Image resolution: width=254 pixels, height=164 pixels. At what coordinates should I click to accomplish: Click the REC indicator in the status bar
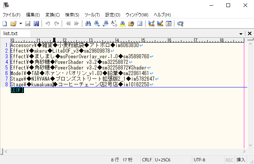pyautogui.click(x=229, y=160)
